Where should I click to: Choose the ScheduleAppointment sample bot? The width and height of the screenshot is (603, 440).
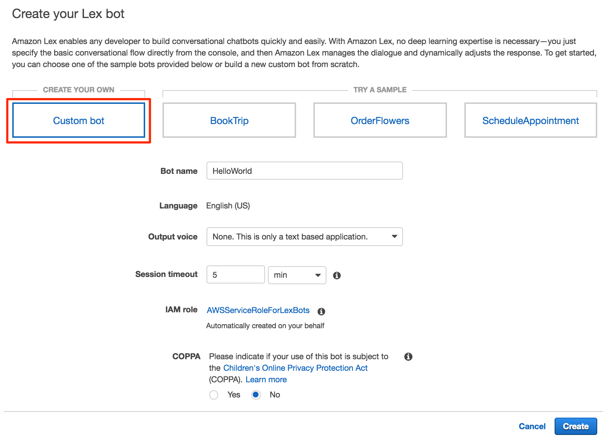point(530,120)
